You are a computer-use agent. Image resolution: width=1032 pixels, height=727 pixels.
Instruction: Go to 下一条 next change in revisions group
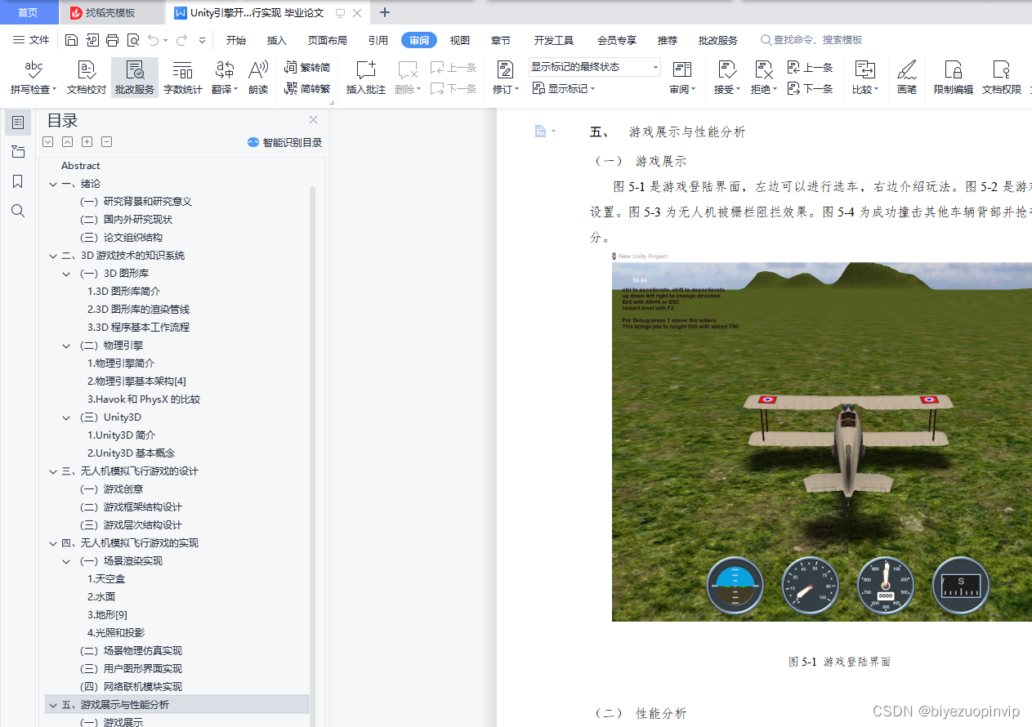811,88
